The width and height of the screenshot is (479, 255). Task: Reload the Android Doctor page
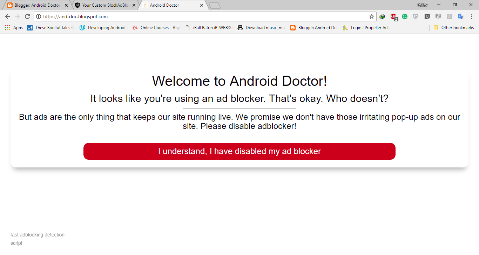pos(27,16)
